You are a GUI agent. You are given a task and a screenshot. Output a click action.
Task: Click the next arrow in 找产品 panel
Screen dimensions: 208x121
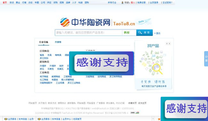click(169, 43)
